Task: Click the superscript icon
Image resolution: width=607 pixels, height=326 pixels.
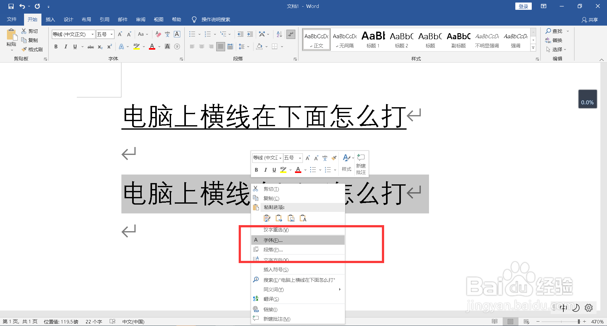Action: (109, 46)
